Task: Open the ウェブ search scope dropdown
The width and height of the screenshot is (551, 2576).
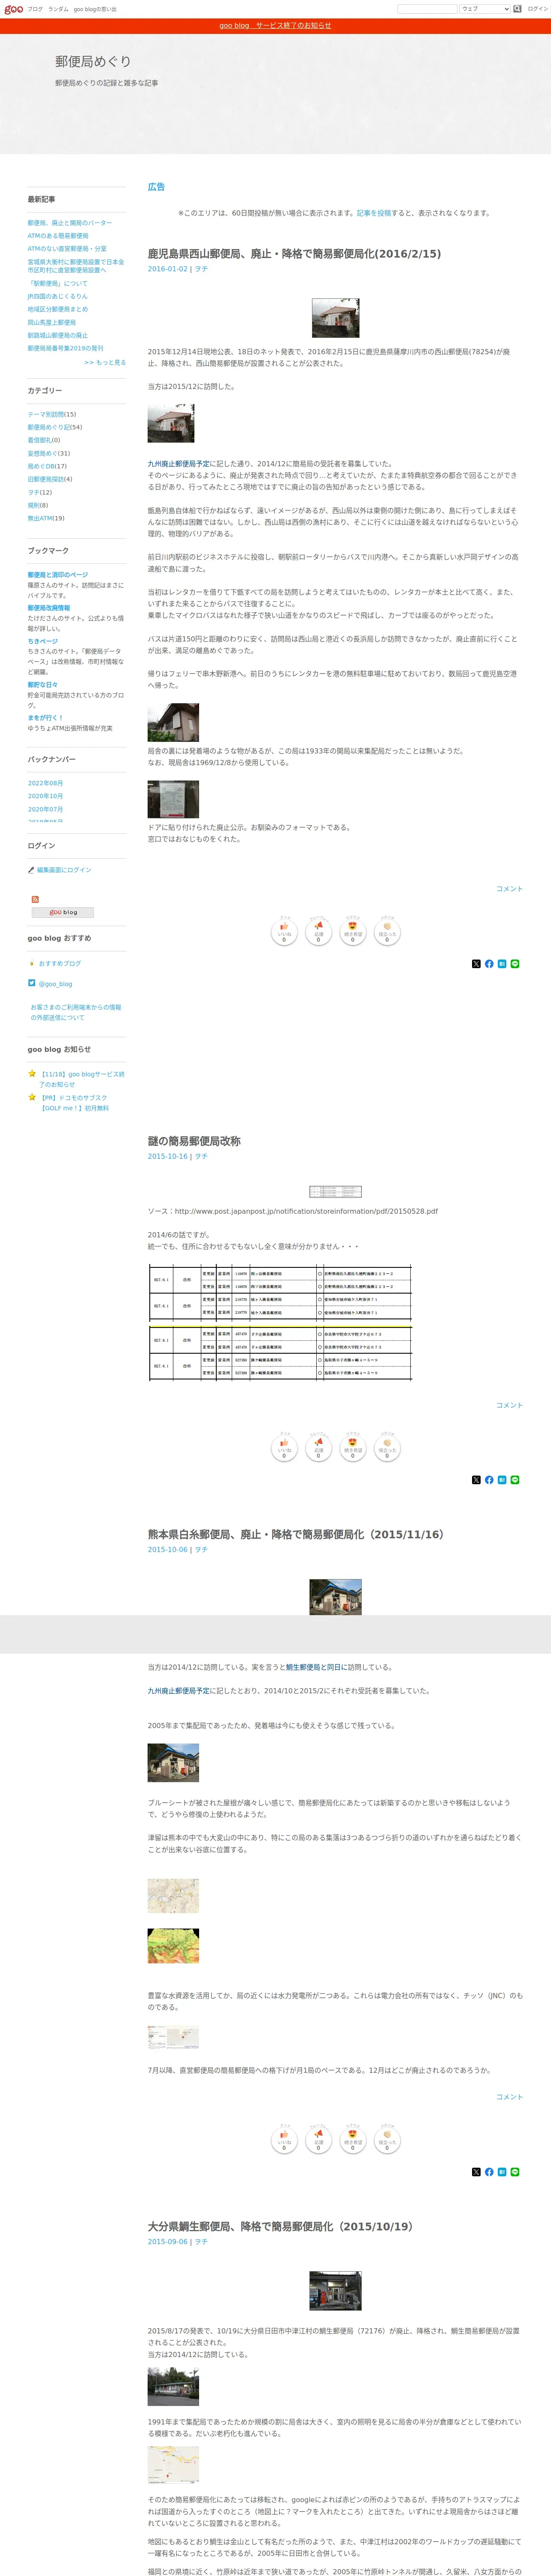Action: [x=485, y=9]
